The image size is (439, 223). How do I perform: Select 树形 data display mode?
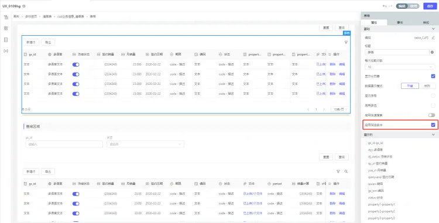[x=427, y=86]
